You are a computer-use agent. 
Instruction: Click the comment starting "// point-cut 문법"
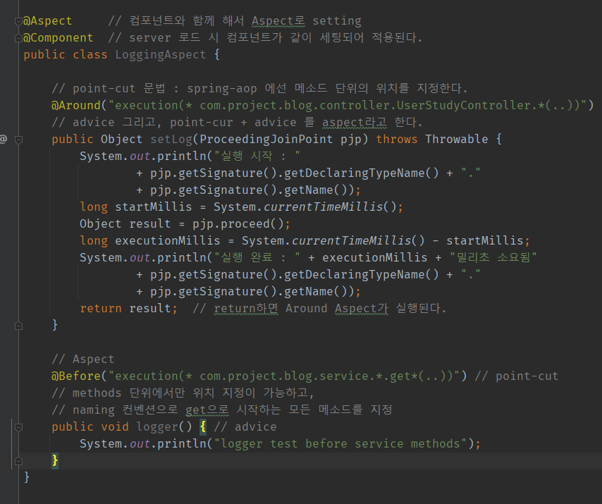[x=259, y=88]
